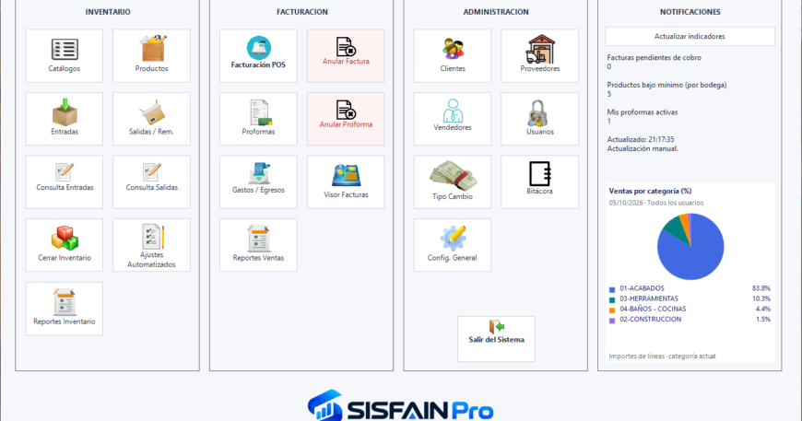
Task: Open Consulta Entradas
Action: (x=64, y=181)
